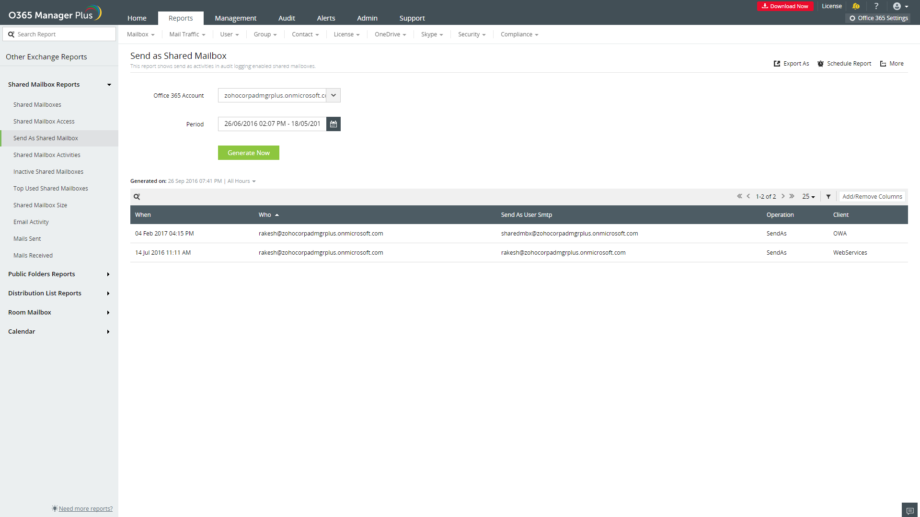Open the Schedule Report option
920x517 pixels.
pyautogui.click(x=844, y=64)
